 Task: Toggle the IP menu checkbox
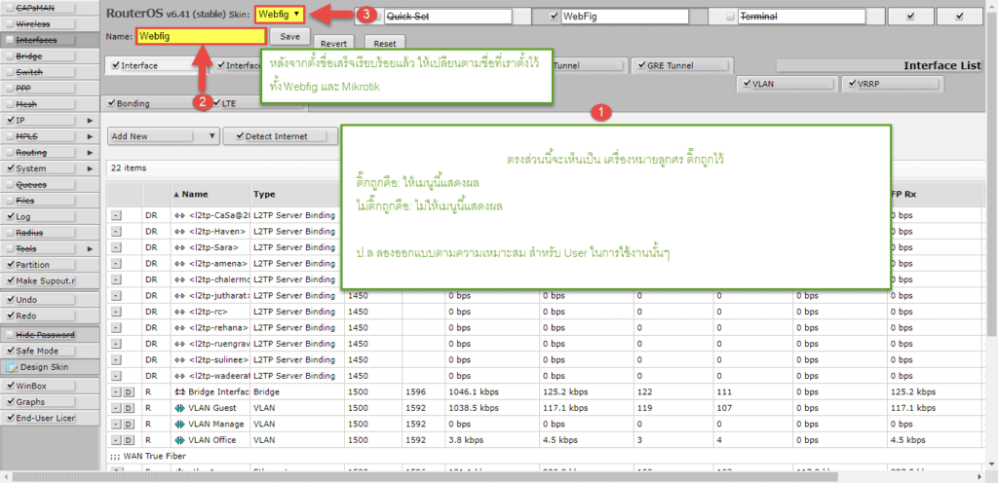10,120
